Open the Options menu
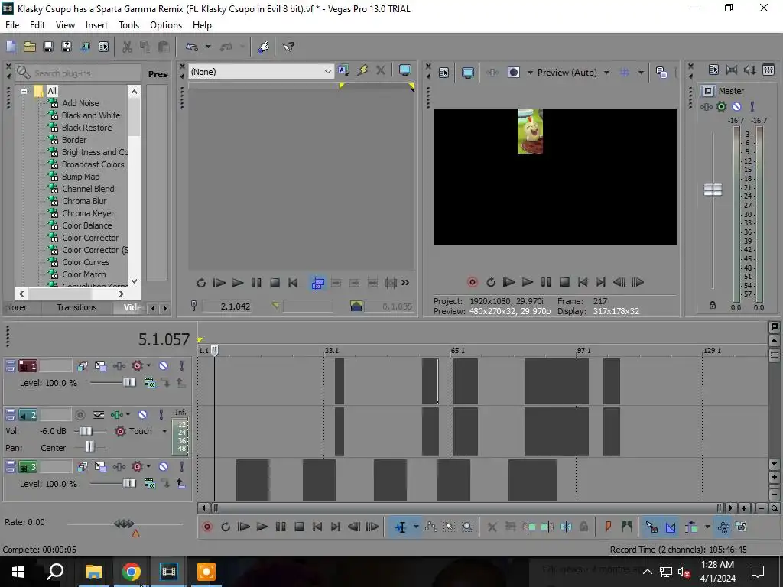 coord(166,25)
